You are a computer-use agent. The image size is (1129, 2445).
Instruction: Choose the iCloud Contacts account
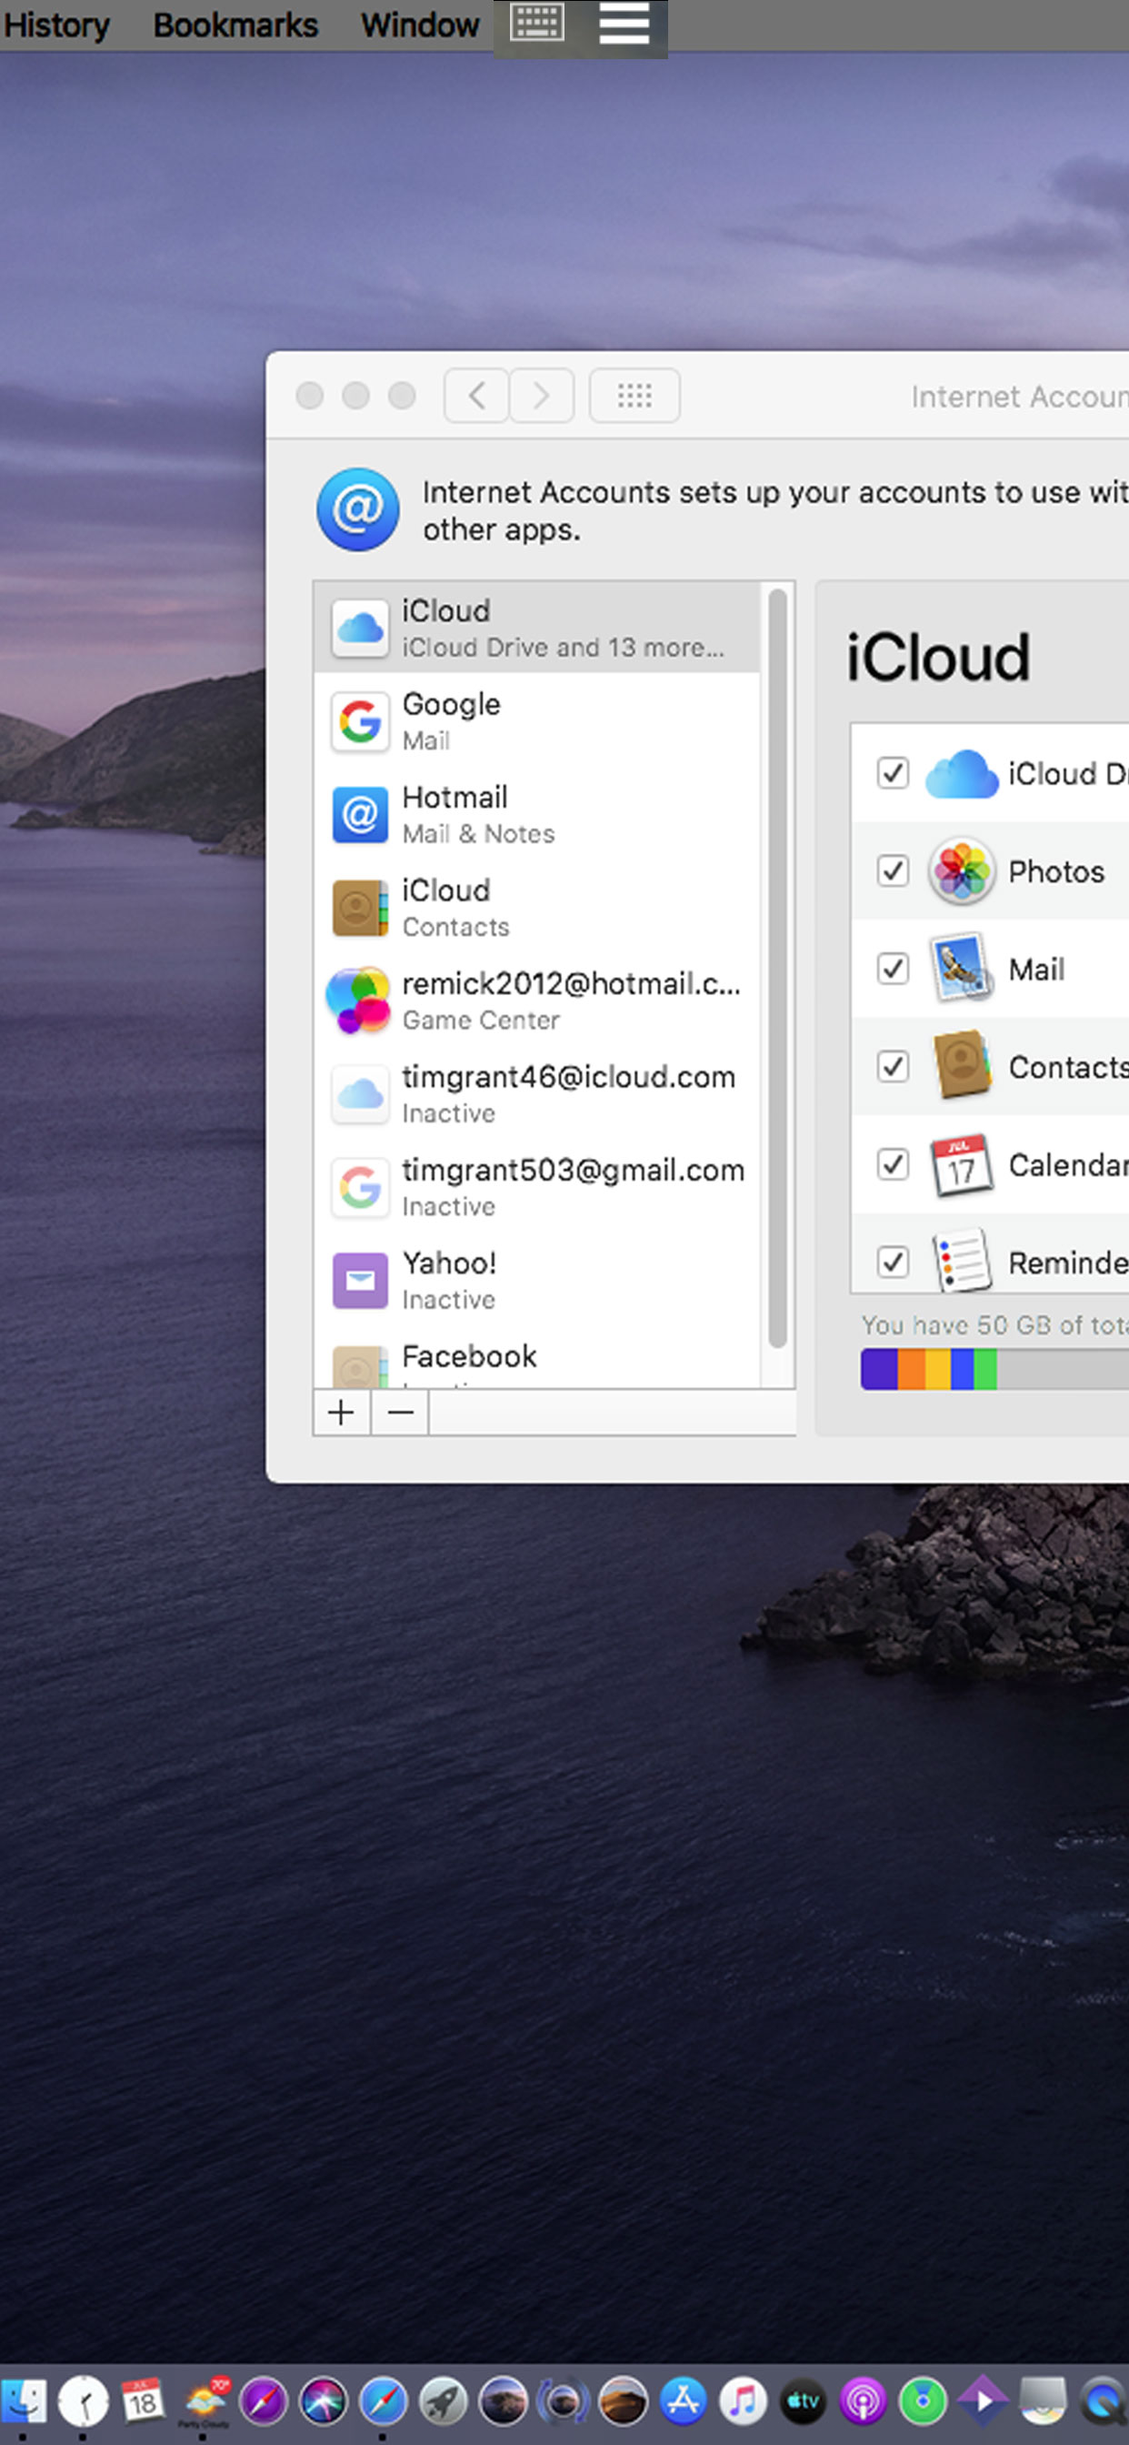pos(536,908)
